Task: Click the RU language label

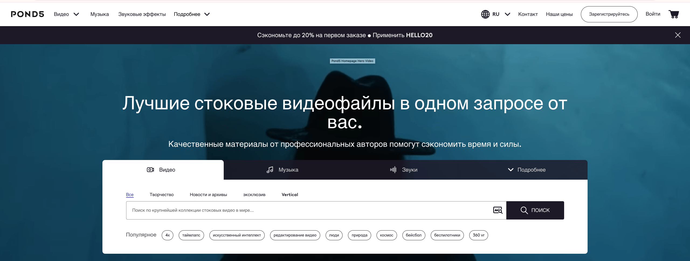Action: [x=496, y=14]
